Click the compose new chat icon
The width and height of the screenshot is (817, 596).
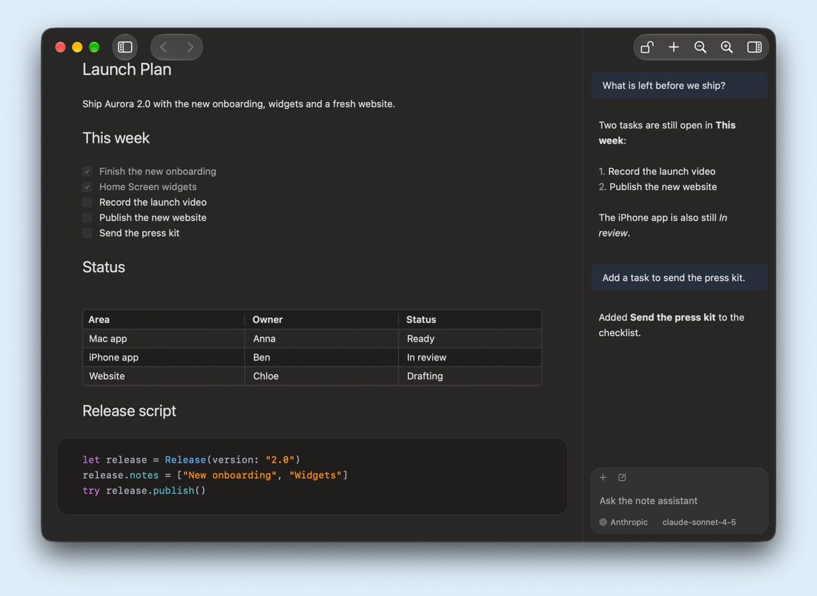622,478
